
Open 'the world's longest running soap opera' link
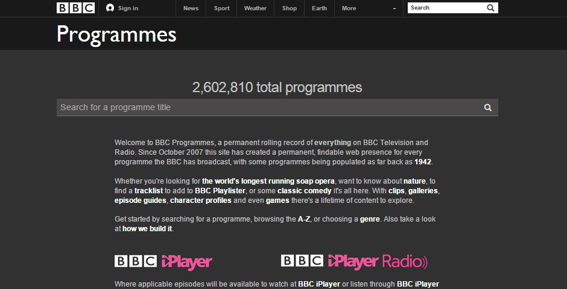click(x=268, y=181)
